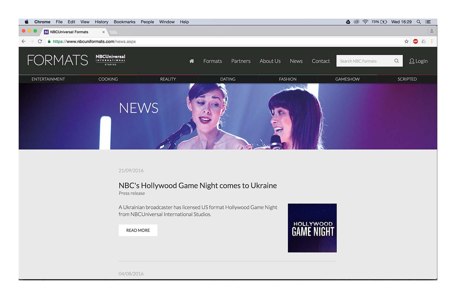Click the Hollywood Game Night thumbnail

click(x=312, y=228)
